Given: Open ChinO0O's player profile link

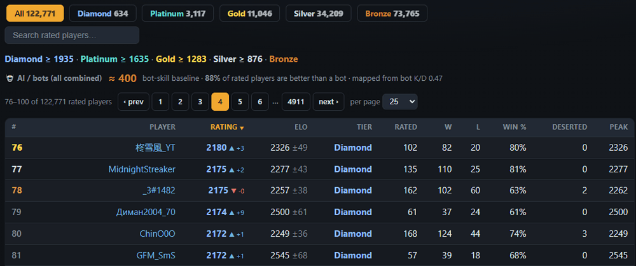Looking at the screenshot, I should pos(158,234).
